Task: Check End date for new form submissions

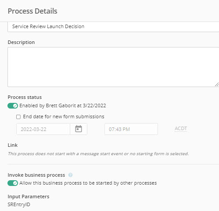Action: coord(18,117)
